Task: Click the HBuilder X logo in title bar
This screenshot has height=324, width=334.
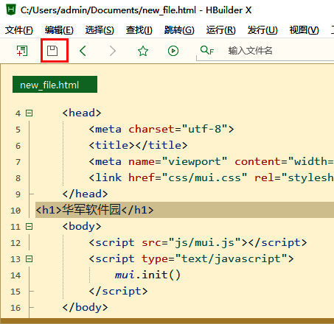Action: (x=11, y=10)
